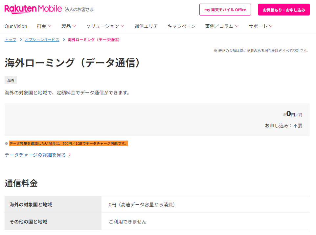The width and height of the screenshot is (316, 235).
Task: Click breadcrumb chevron between トップ and オプションサービス
Action: coord(20,40)
